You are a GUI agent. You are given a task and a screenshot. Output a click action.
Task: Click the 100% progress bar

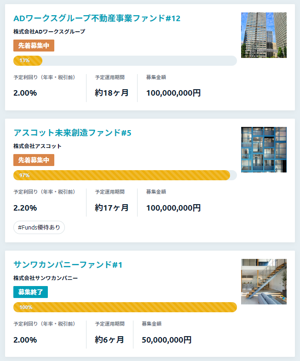tap(125, 307)
